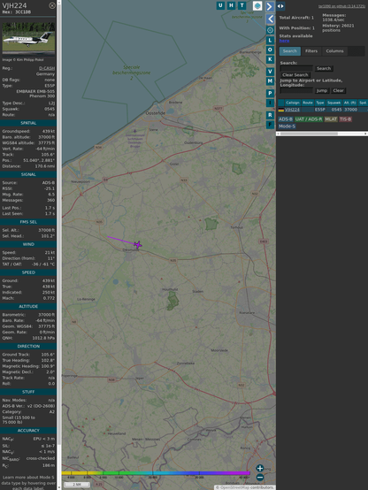Click the Jump button
Screen dimensions: 368x490
(x=322, y=90)
